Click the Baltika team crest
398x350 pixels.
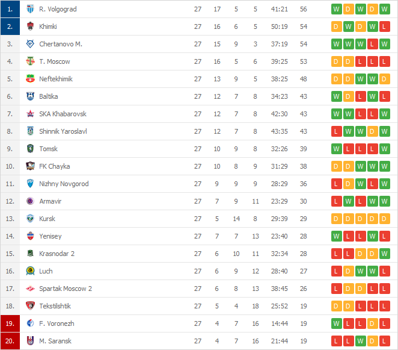(30, 96)
